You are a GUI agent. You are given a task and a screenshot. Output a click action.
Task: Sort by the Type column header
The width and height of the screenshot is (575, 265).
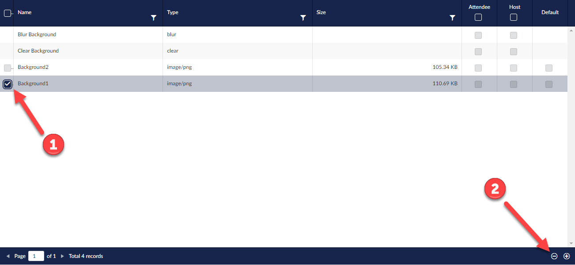tap(173, 12)
